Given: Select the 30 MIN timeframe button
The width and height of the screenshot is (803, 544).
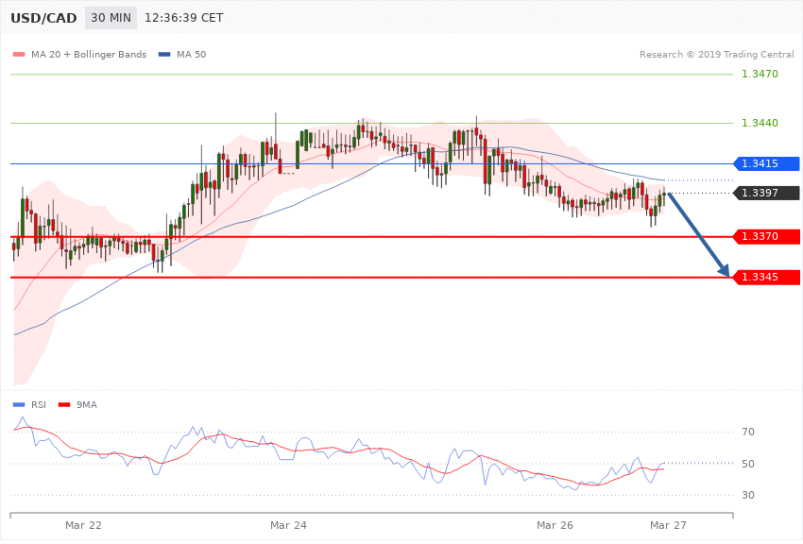Looking at the screenshot, I should (111, 18).
